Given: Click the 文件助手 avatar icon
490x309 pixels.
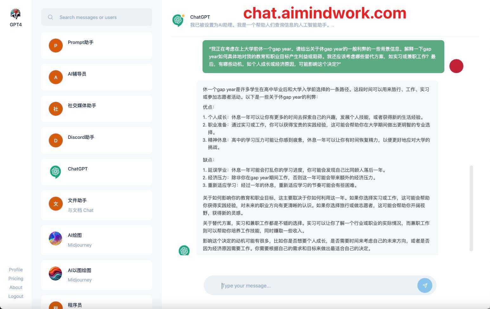Looking at the screenshot, I should click(56, 204).
